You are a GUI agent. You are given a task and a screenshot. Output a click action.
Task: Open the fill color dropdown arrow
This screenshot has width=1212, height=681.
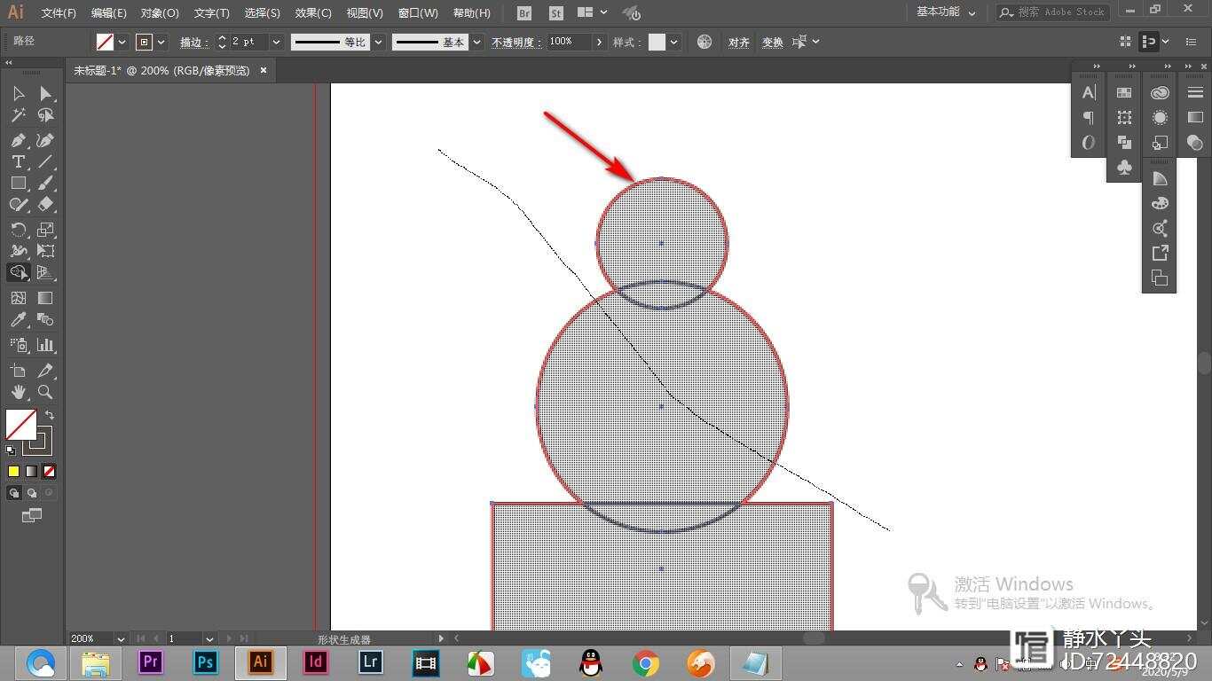pyautogui.click(x=122, y=42)
